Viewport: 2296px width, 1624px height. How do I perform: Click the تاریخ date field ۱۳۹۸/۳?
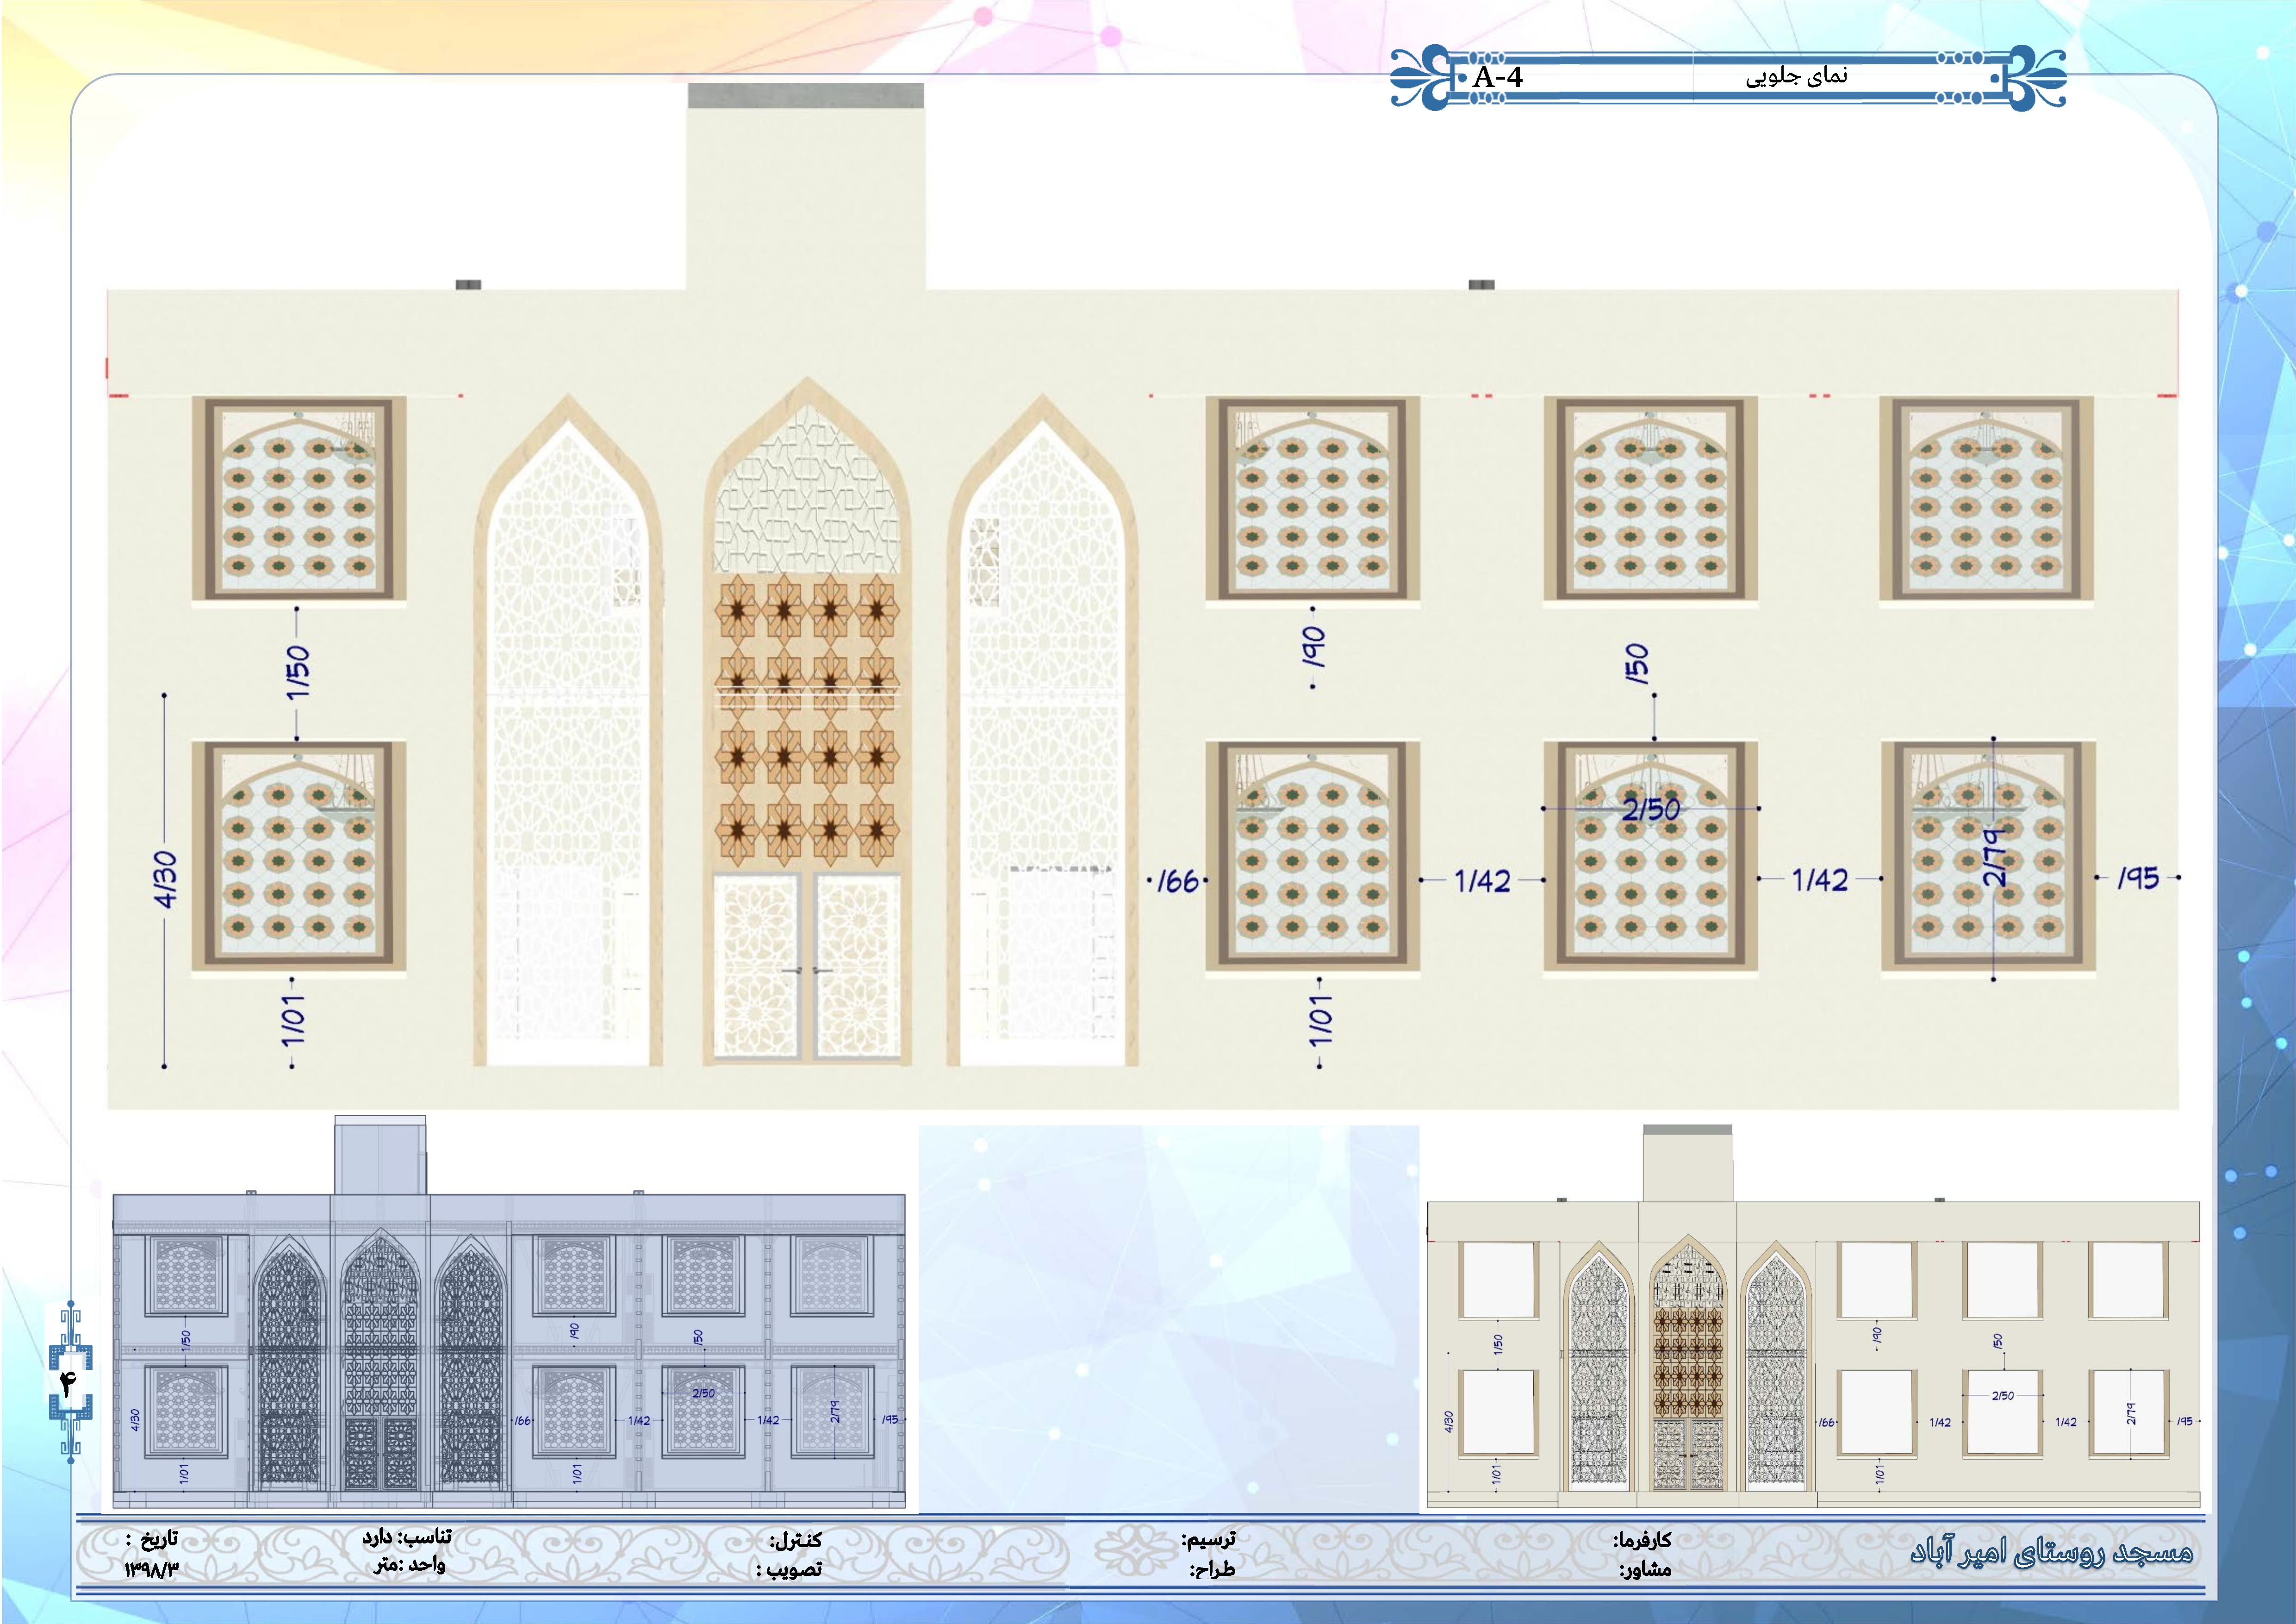click(151, 1569)
